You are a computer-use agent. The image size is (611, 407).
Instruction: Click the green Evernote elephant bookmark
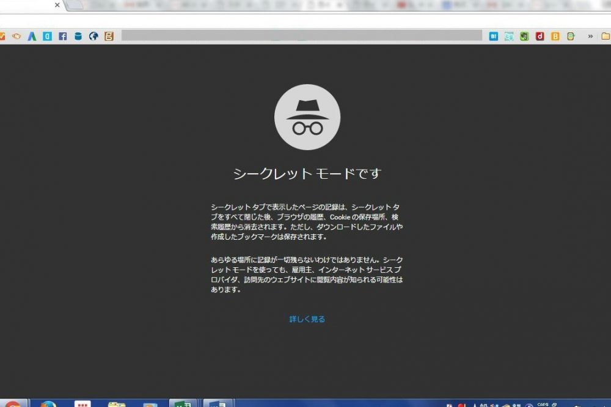(524, 36)
